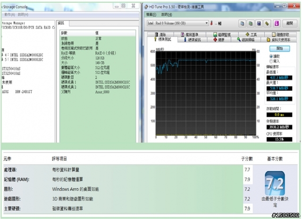
Task: Click the 主要硬碟 row
Action: tap(128, 209)
